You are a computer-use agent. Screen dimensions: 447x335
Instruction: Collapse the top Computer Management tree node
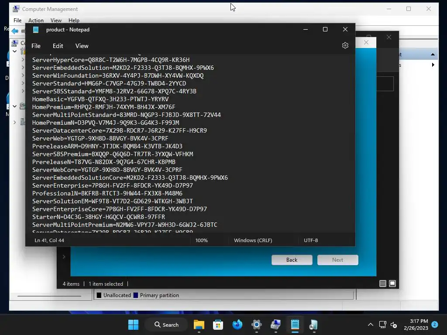(14, 51)
